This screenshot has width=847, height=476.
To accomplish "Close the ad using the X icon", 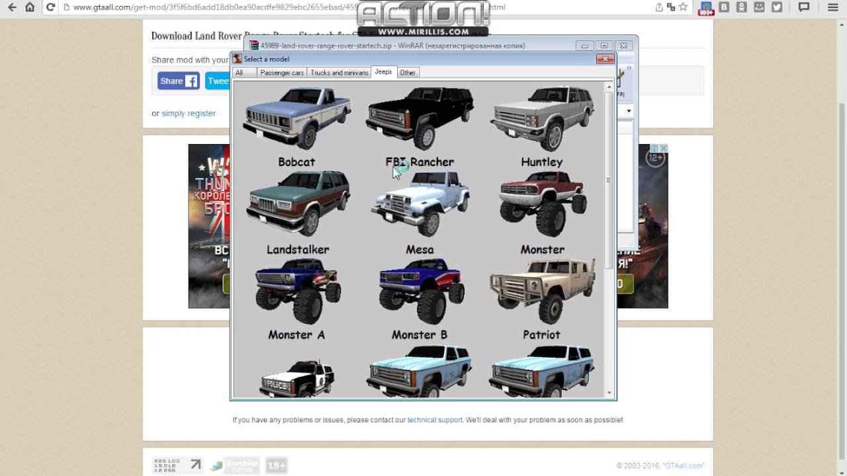I will pyautogui.click(x=663, y=149).
